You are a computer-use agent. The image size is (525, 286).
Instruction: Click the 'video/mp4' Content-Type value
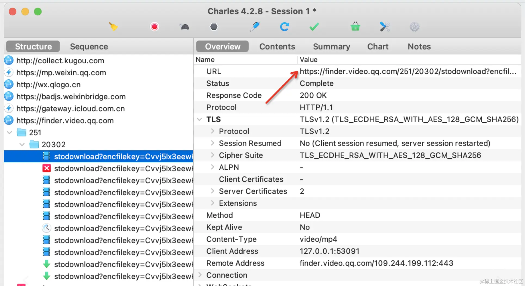coord(318,239)
